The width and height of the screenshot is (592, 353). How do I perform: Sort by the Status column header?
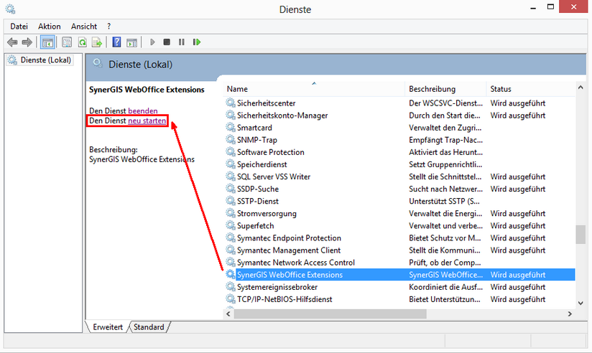530,89
